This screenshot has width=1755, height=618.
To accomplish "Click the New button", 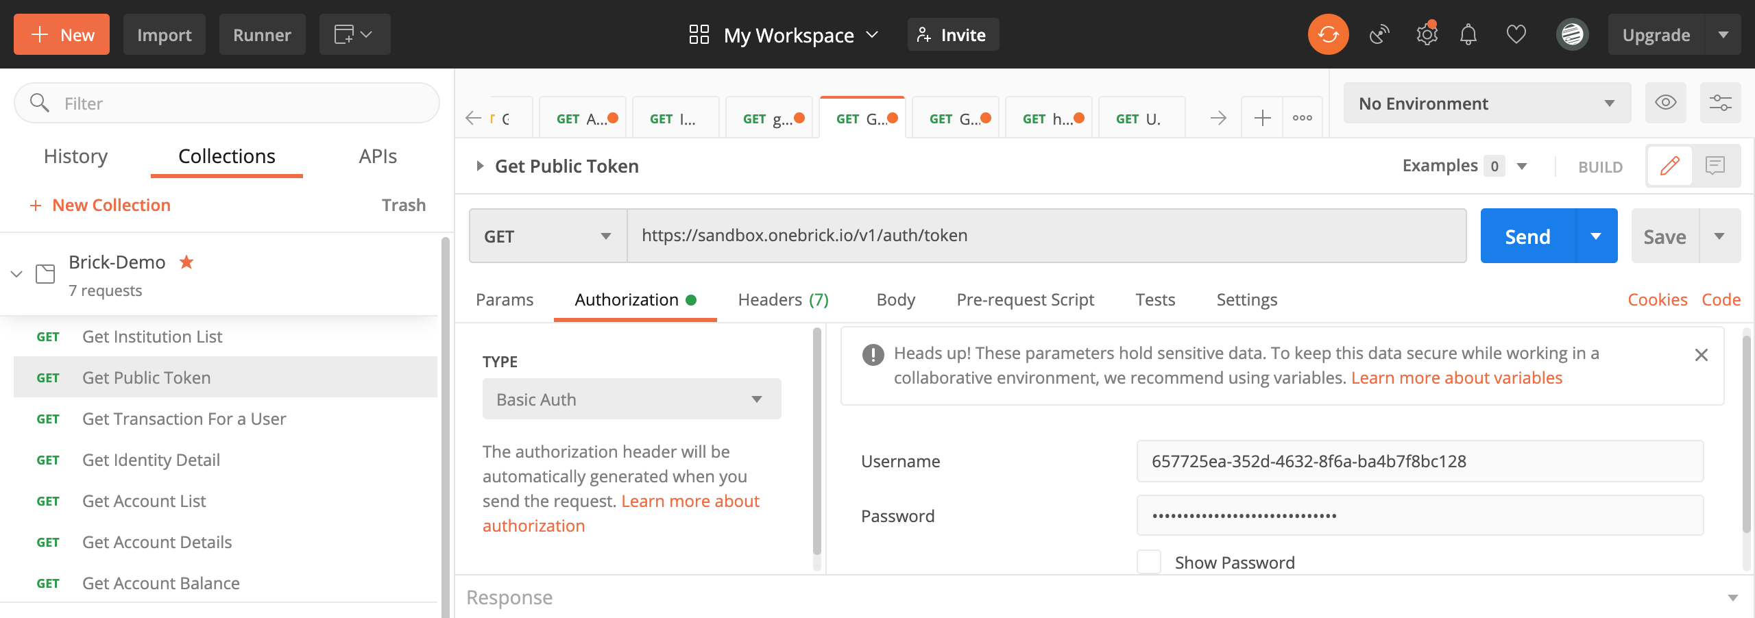I will click(62, 34).
